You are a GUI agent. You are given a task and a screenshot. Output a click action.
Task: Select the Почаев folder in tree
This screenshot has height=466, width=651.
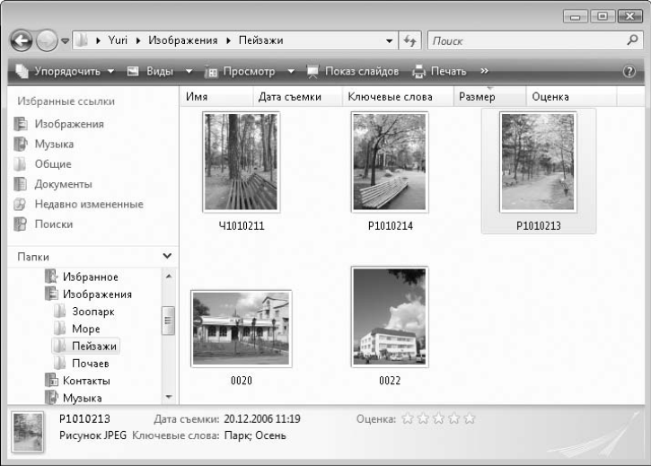[x=90, y=363]
